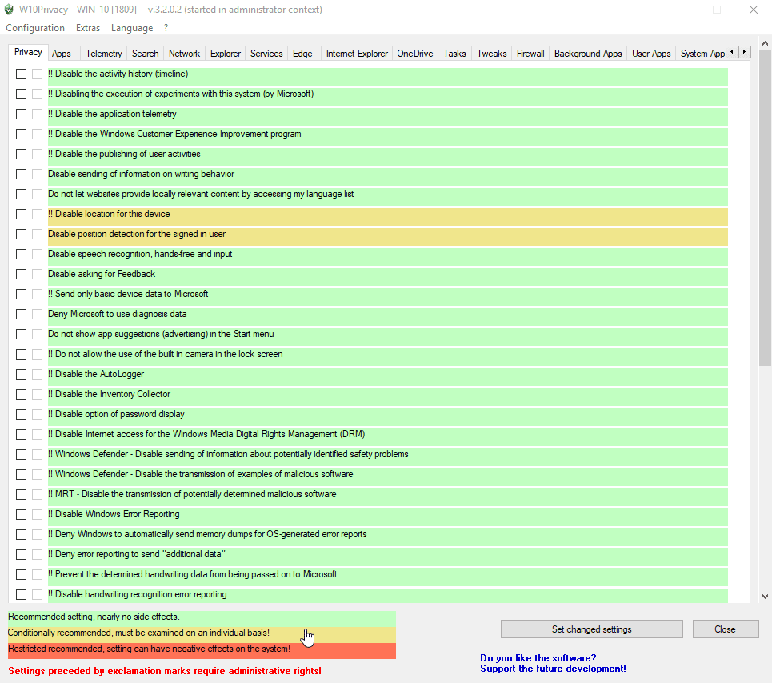
Task: Open the Language menu
Action: pos(132,28)
